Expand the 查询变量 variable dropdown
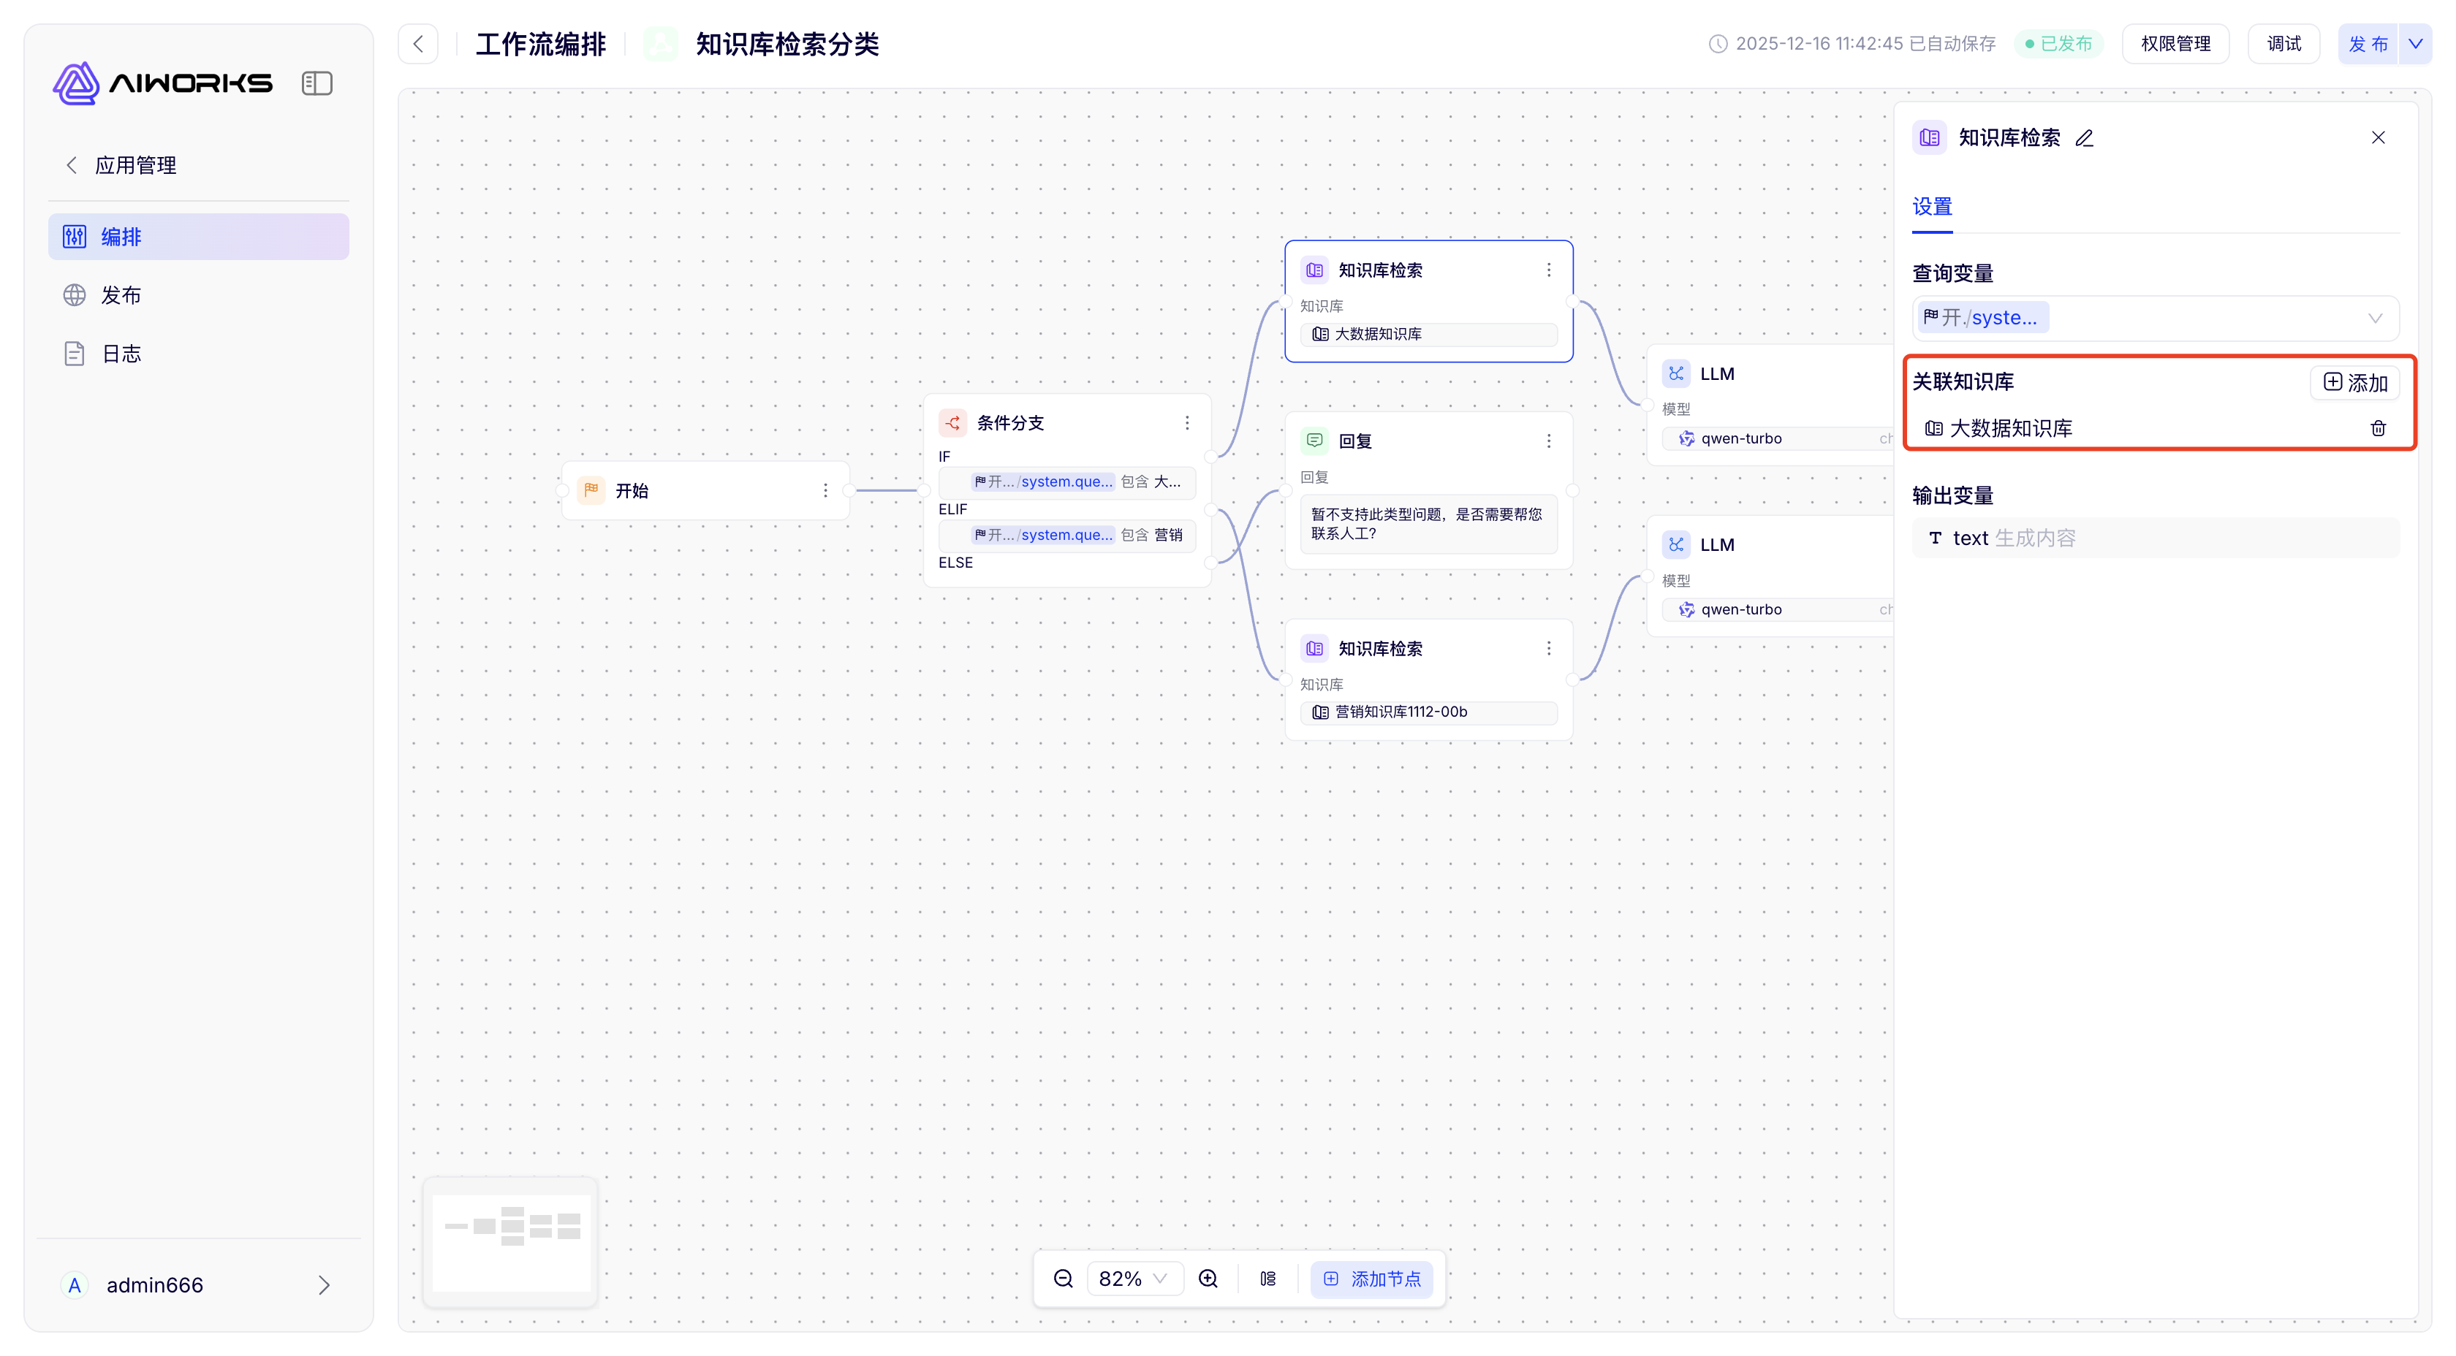 point(2375,319)
